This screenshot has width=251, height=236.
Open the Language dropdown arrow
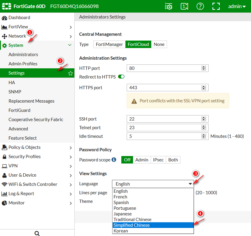click(x=190, y=184)
